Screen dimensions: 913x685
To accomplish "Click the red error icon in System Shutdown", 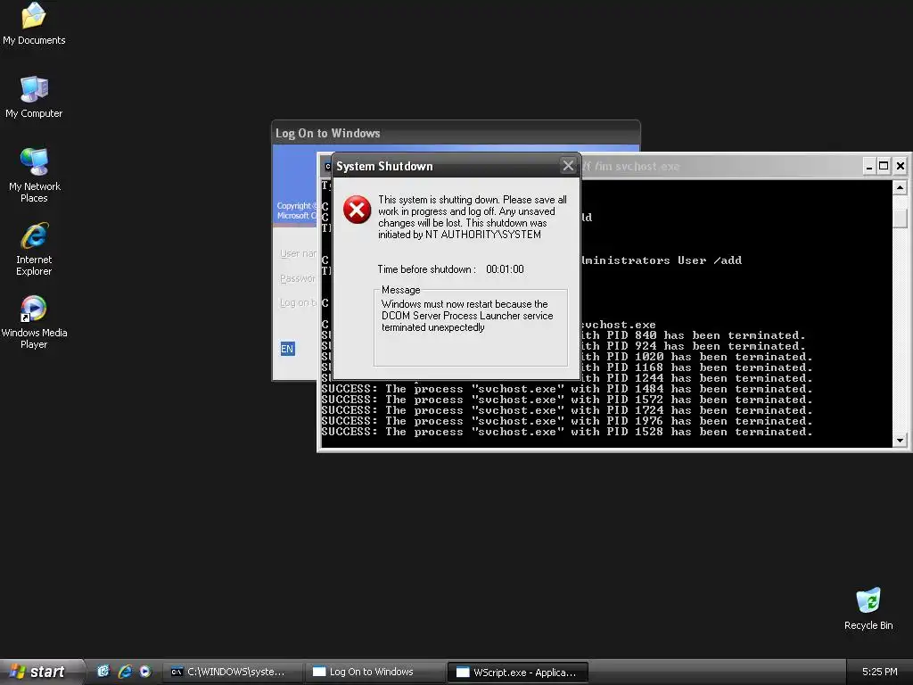I will pyautogui.click(x=357, y=210).
